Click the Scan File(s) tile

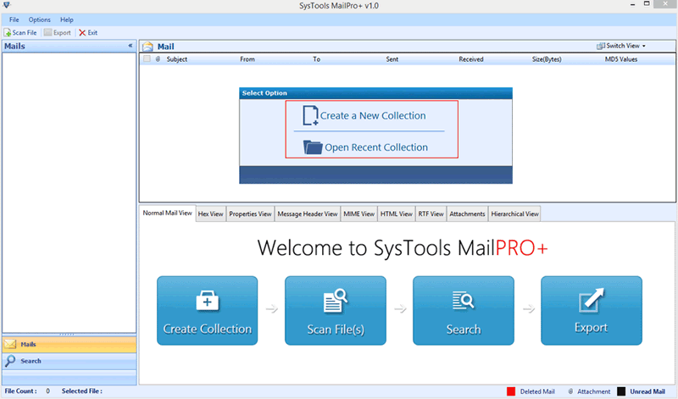coord(336,310)
